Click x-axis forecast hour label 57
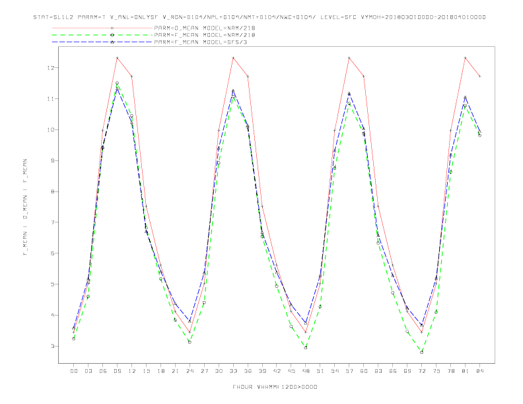Image resolution: width=523 pixels, height=404 pixels. click(x=349, y=371)
